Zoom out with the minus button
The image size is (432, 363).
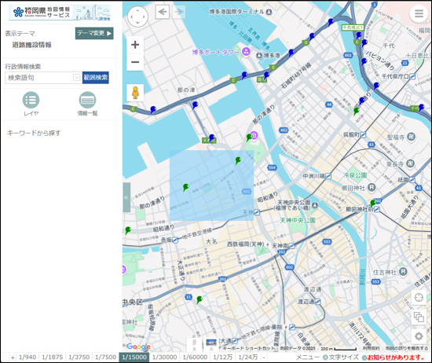click(135, 62)
